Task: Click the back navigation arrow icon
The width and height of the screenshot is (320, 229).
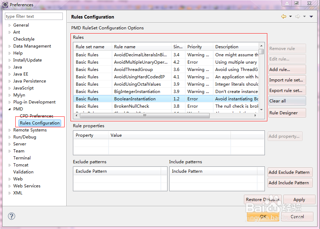Action: point(283,16)
